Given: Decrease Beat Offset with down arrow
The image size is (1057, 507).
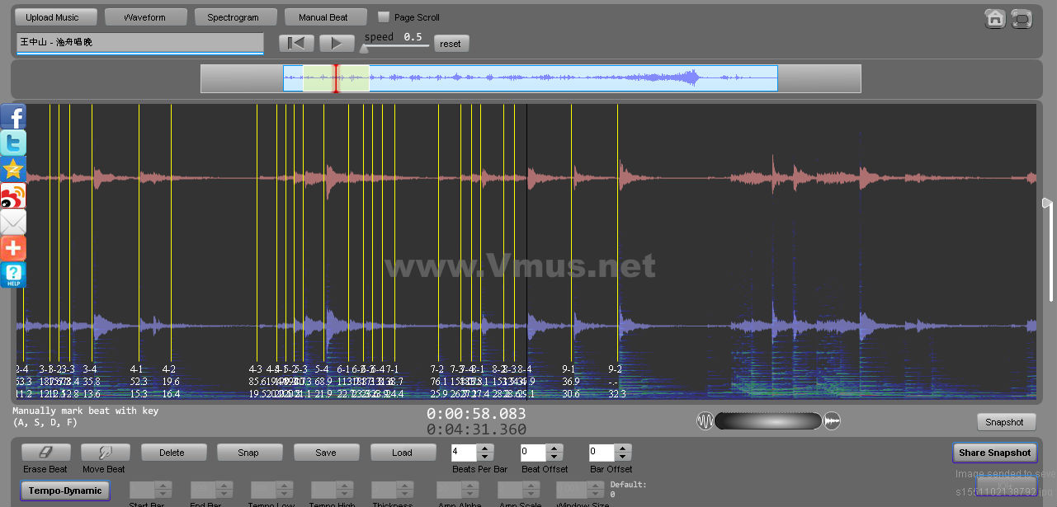Looking at the screenshot, I should point(554,457).
